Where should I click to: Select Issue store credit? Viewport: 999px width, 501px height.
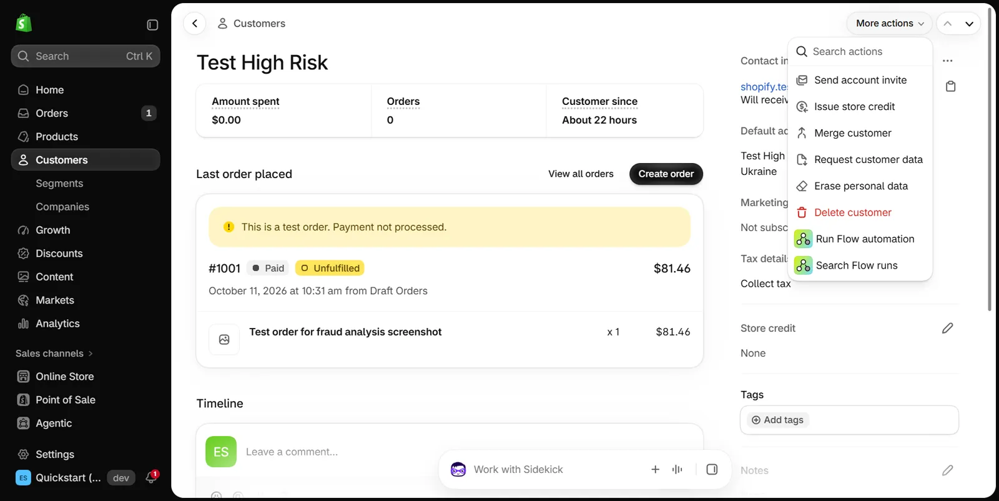click(x=860, y=107)
